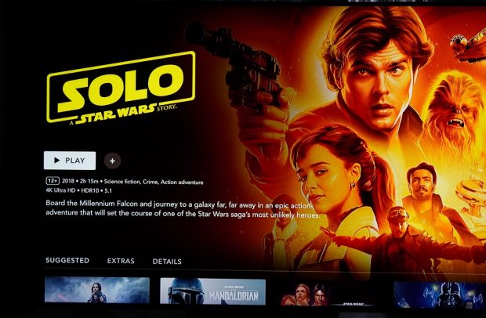
Task: Open The Mandalorian suggested thumbnail
Action: click(x=212, y=291)
